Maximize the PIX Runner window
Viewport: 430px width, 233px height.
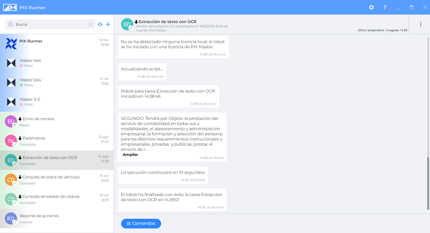(x=411, y=7)
